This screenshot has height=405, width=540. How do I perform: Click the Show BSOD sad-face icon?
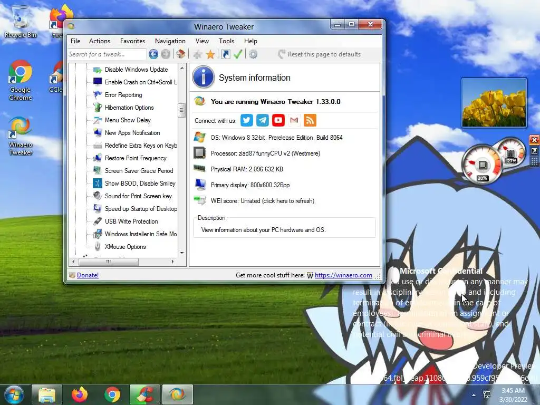[98, 183]
